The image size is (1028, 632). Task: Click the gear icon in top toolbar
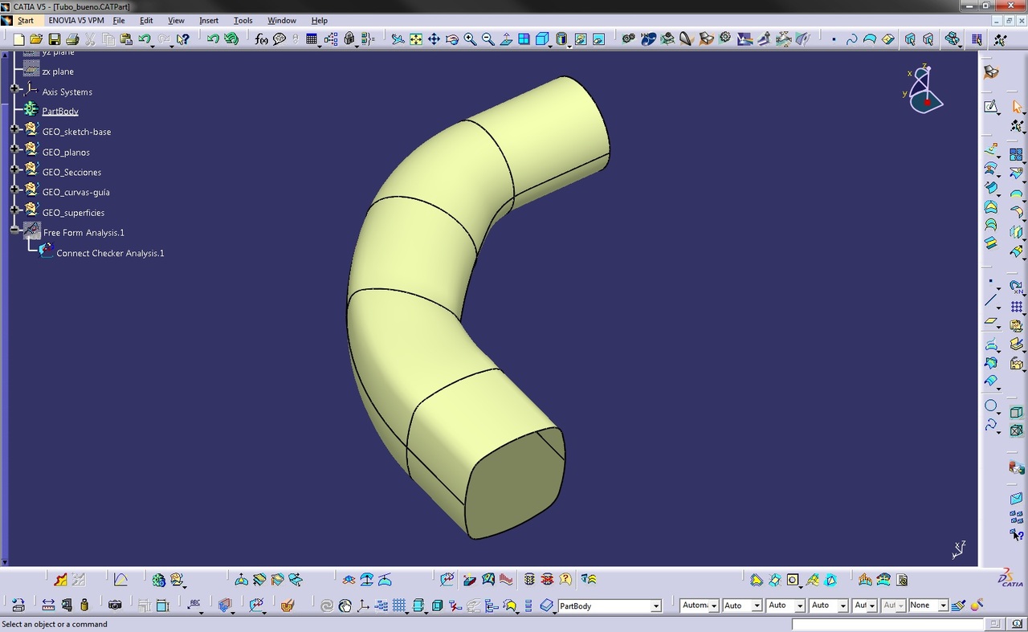tap(725, 38)
